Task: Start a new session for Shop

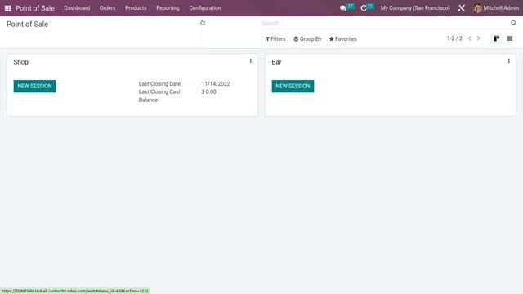Action: (x=34, y=86)
